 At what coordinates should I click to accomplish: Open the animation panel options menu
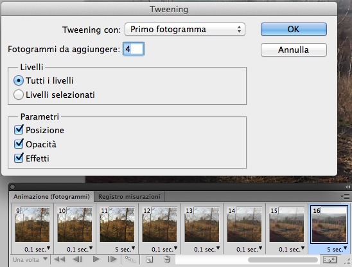346,197
